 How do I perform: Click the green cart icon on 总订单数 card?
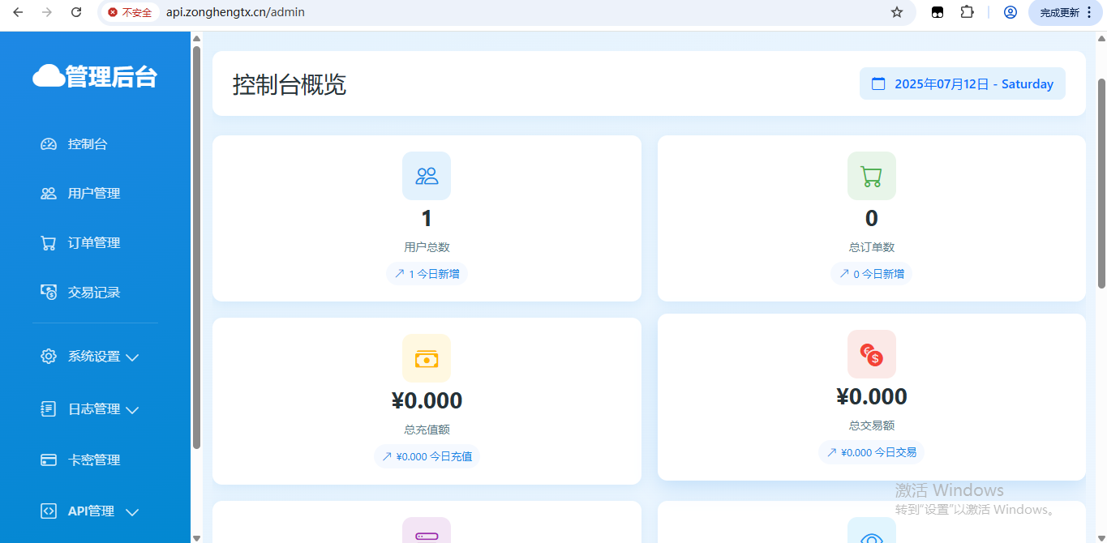872,176
